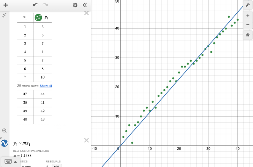Viewport: 253px width, 167px height.
Task: Open the Add Item plus menu
Action: click(6, 5)
